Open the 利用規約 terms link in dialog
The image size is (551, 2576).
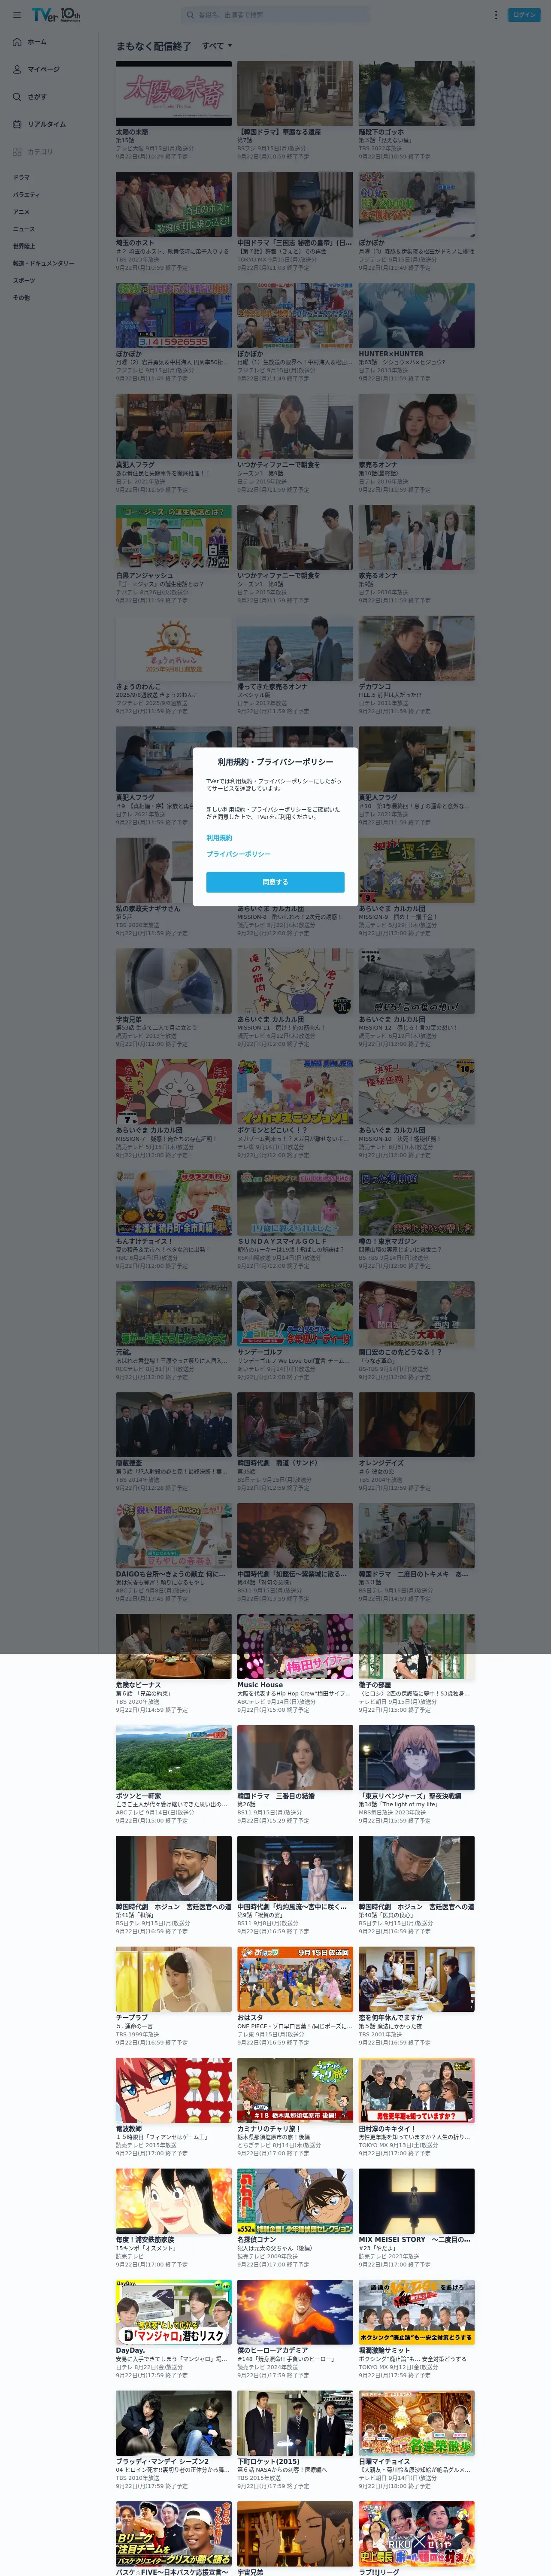point(219,838)
